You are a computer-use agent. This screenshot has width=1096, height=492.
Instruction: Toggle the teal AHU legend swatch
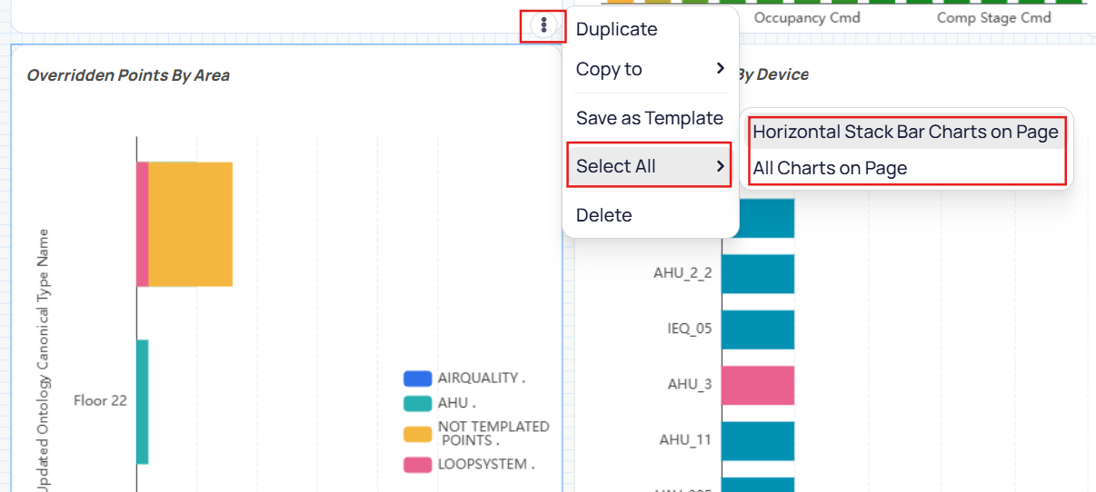coord(417,404)
